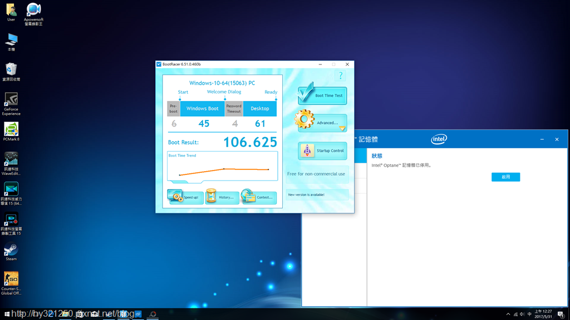Switch the 中 input method indicator
The height and width of the screenshot is (320, 570).
tap(529, 314)
